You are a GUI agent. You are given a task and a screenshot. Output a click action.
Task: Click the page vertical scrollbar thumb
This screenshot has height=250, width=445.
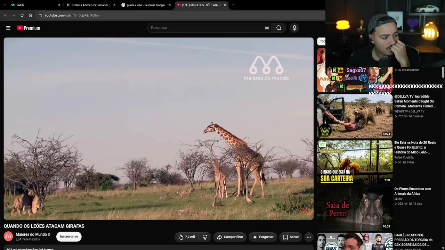coord(443,72)
